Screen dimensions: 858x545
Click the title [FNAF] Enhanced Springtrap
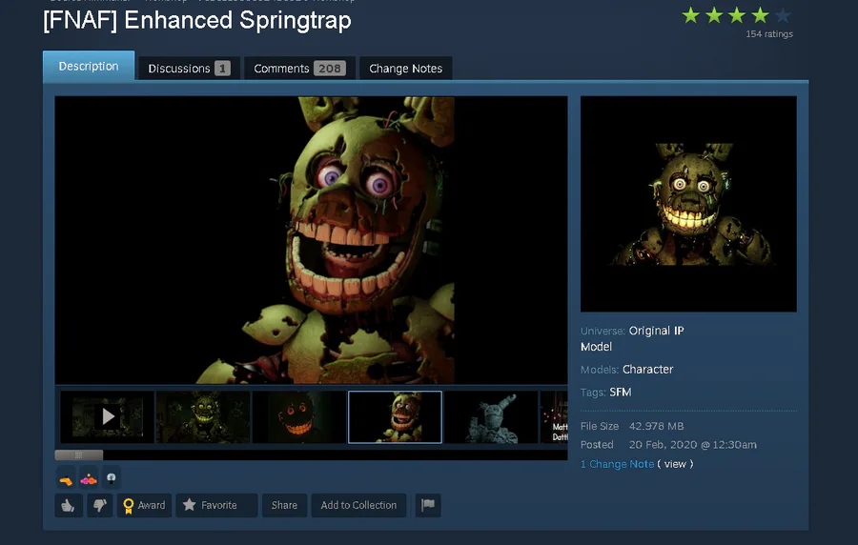click(x=197, y=21)
